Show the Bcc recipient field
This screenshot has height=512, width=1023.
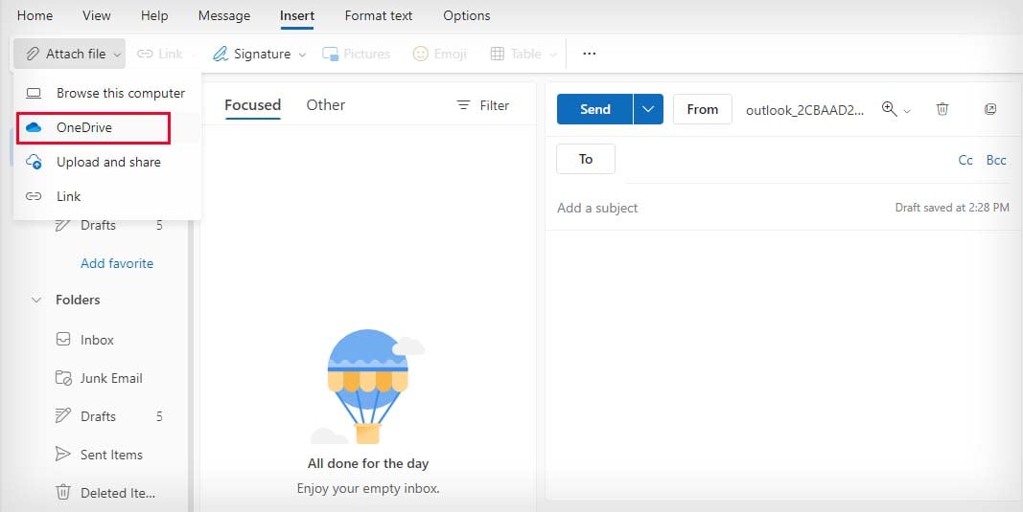pos(996,160)
